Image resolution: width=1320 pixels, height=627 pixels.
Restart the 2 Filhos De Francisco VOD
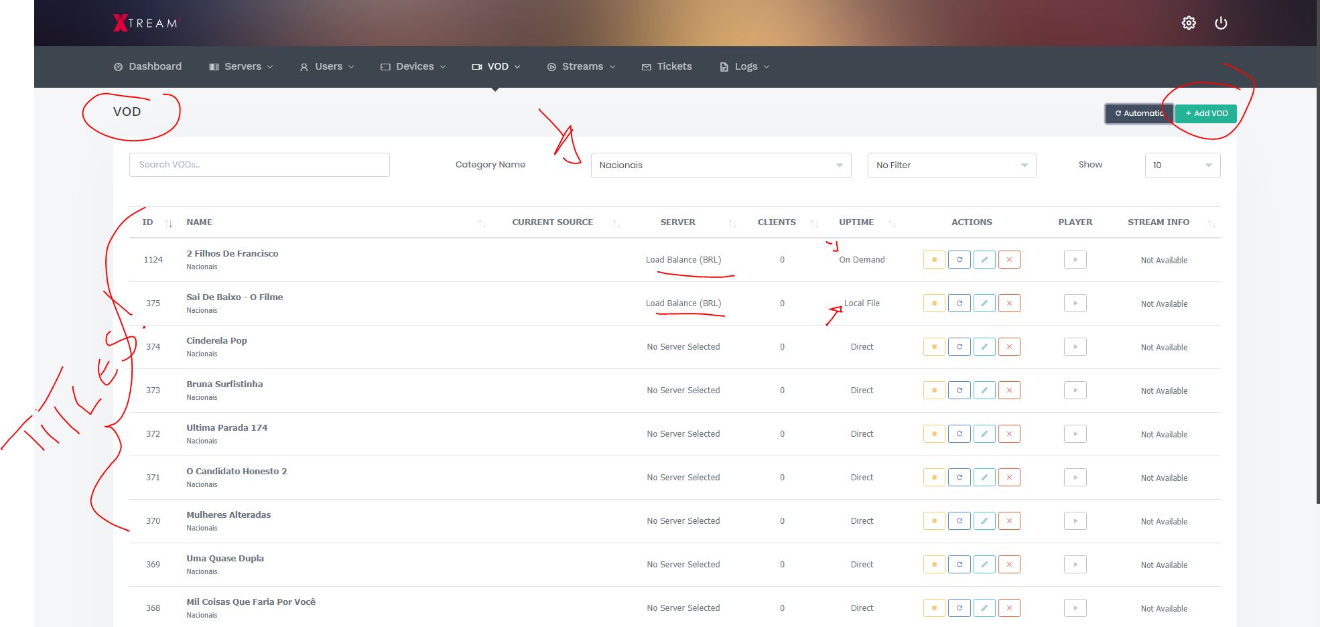coord(960,260)
